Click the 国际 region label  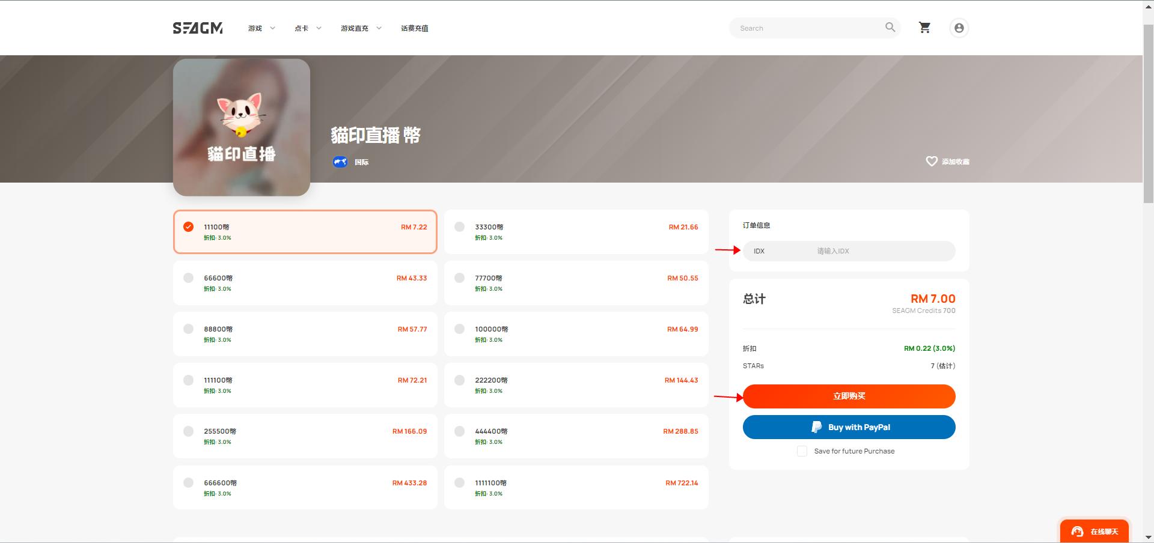[x=361, y=162]
